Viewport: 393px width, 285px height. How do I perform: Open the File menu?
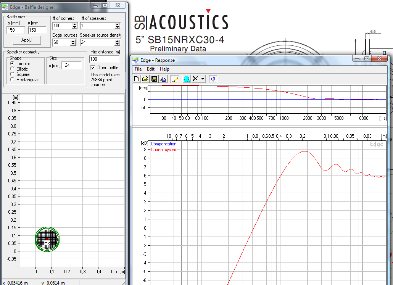coord(138,69)
